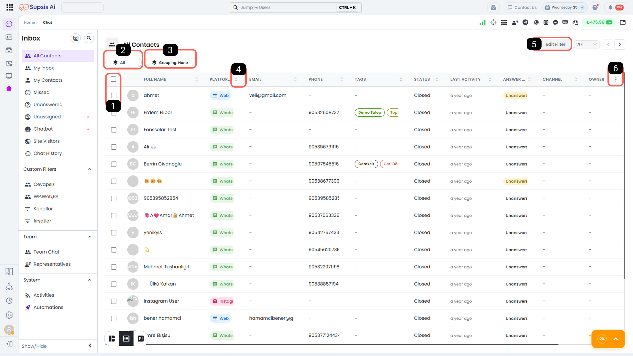
Task: Open the contact card icon in left rail
Action: [x=9, y=37]
